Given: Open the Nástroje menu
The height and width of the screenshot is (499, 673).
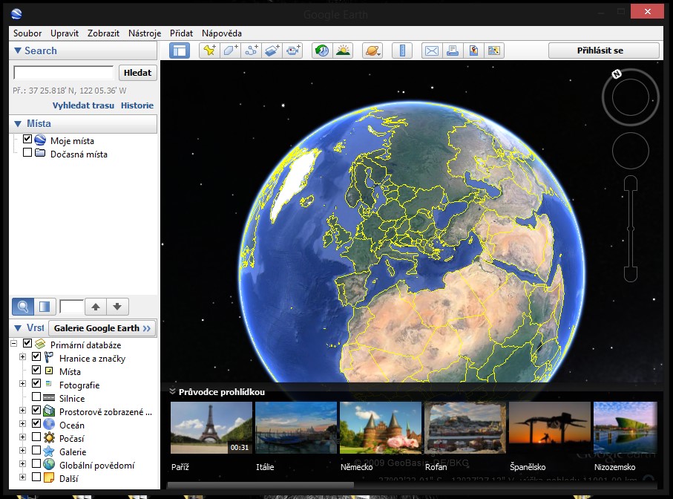Looking at the screenshot, I should pos(144,33).
